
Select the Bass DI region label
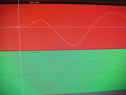click(35, 52)
